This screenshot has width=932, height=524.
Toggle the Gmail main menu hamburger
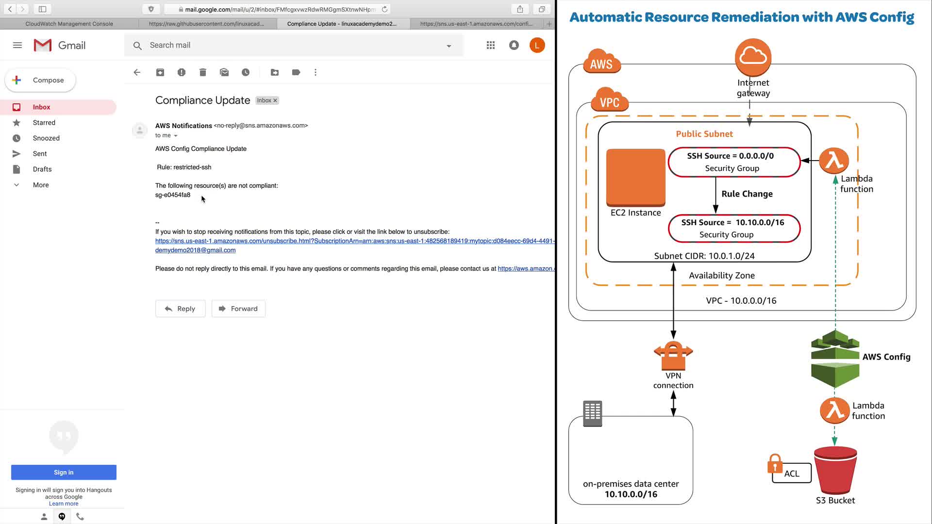(17, 45)
